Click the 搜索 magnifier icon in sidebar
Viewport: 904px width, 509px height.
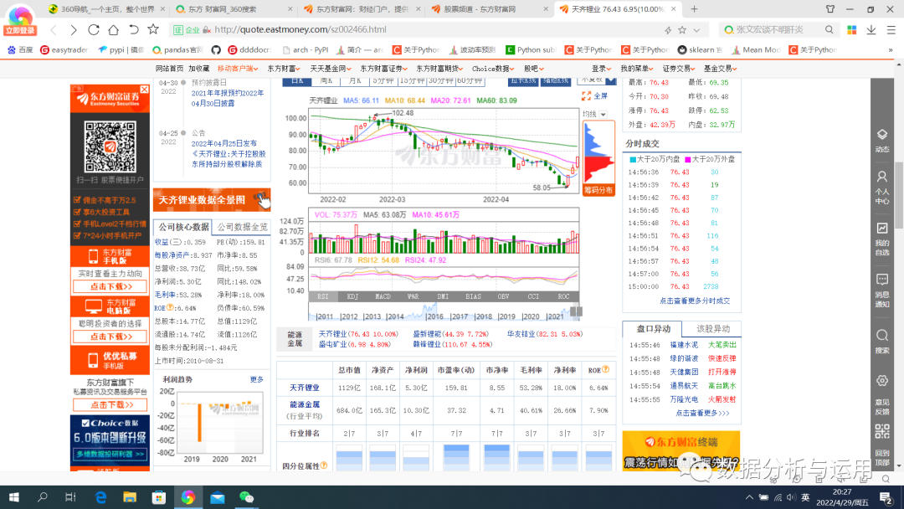pyautogui.click(x=881, y=336)
